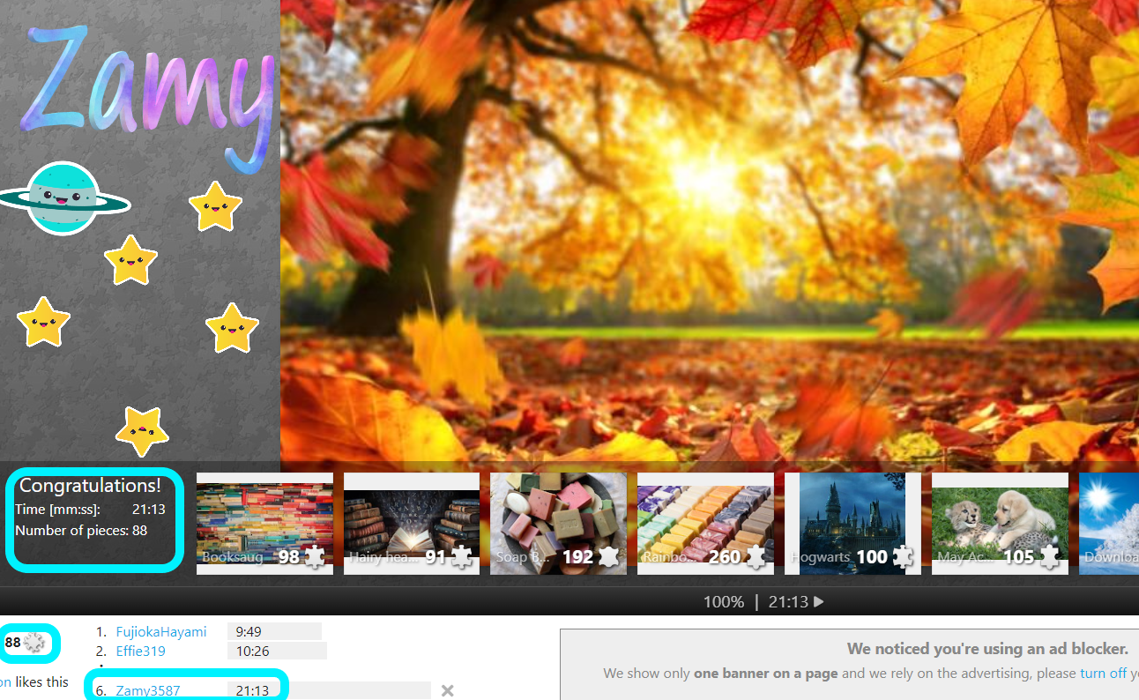
Task: Click the puzzle piece icon beside 260
Action: click(x=756, y=557)
